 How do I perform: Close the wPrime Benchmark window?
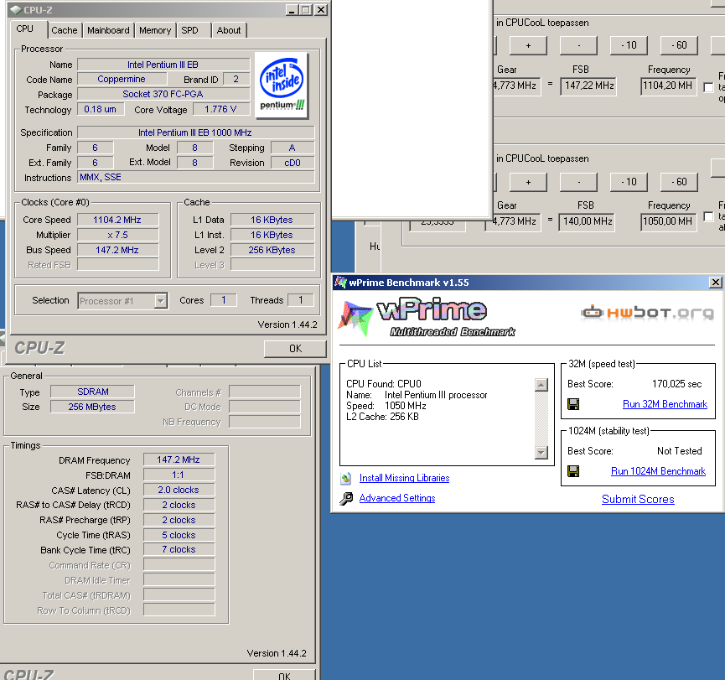click(715, 283)
